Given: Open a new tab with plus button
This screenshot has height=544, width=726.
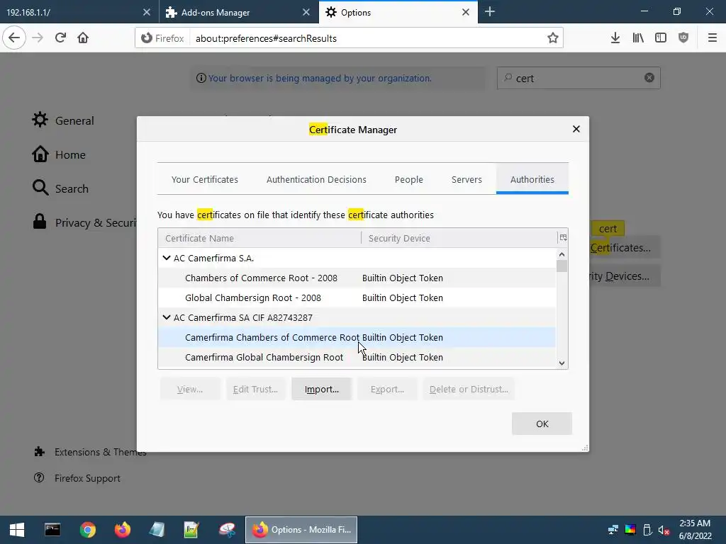Looking at the screenshot, I should coord(490,12).
